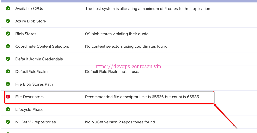The height and width of the screenshot is (133, 257).
Task: Click NuGet V2 repositories status check icon
Action: [x=8, y=122]
